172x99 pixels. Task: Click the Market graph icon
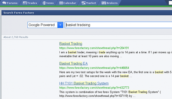tap(84, 3)
